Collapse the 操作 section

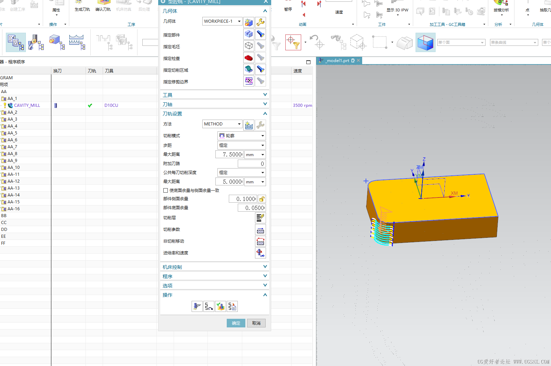(214, 295)
